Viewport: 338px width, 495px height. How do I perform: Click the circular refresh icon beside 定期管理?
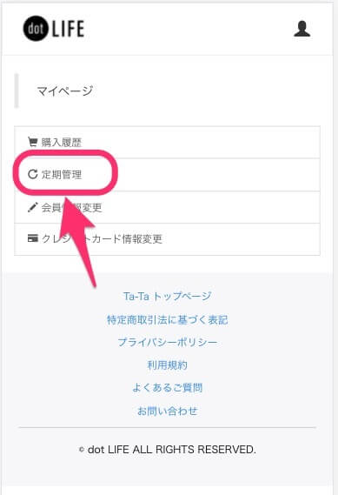(x=33, y=174)
